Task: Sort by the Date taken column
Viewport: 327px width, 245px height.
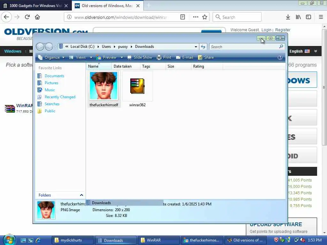Action: [125, 66]
